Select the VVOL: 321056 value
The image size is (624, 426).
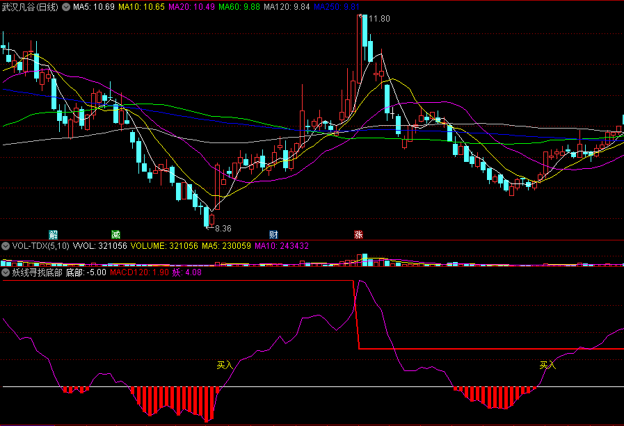click(100, 246)
